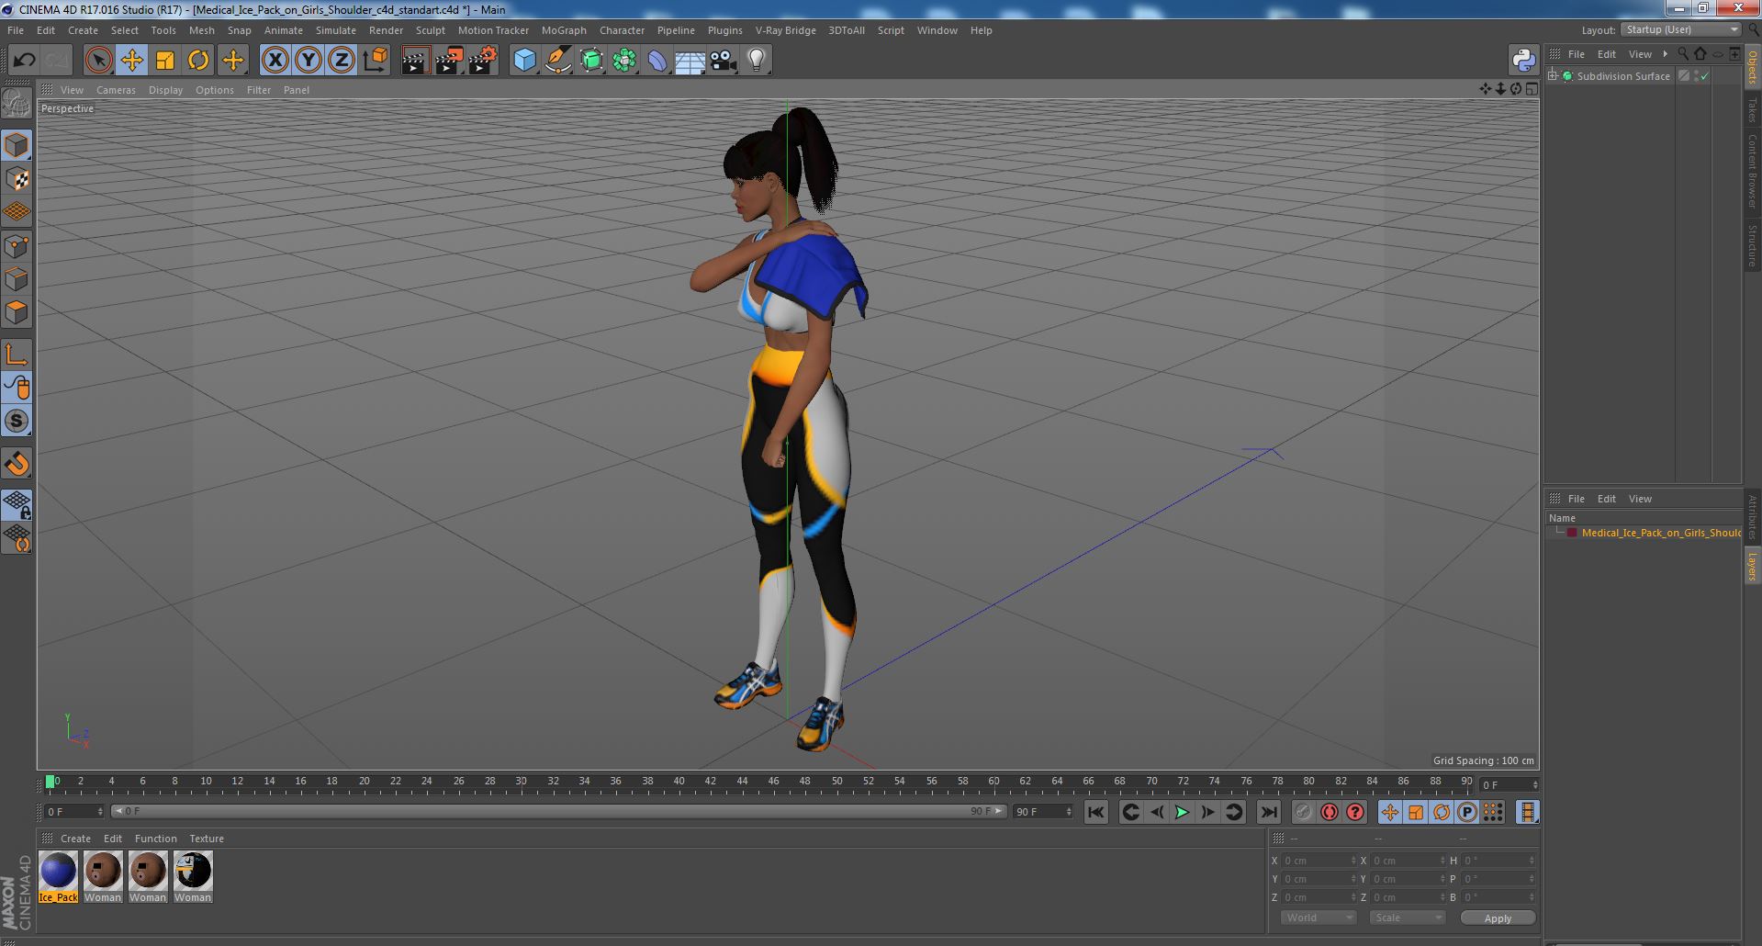Play the animation forward
Viewport: 1762px width, 946px height.
pos(1182,812)
